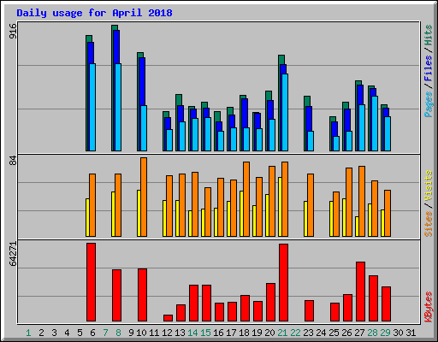Click the orange visits bar for day 18

[x=246, y=199]
